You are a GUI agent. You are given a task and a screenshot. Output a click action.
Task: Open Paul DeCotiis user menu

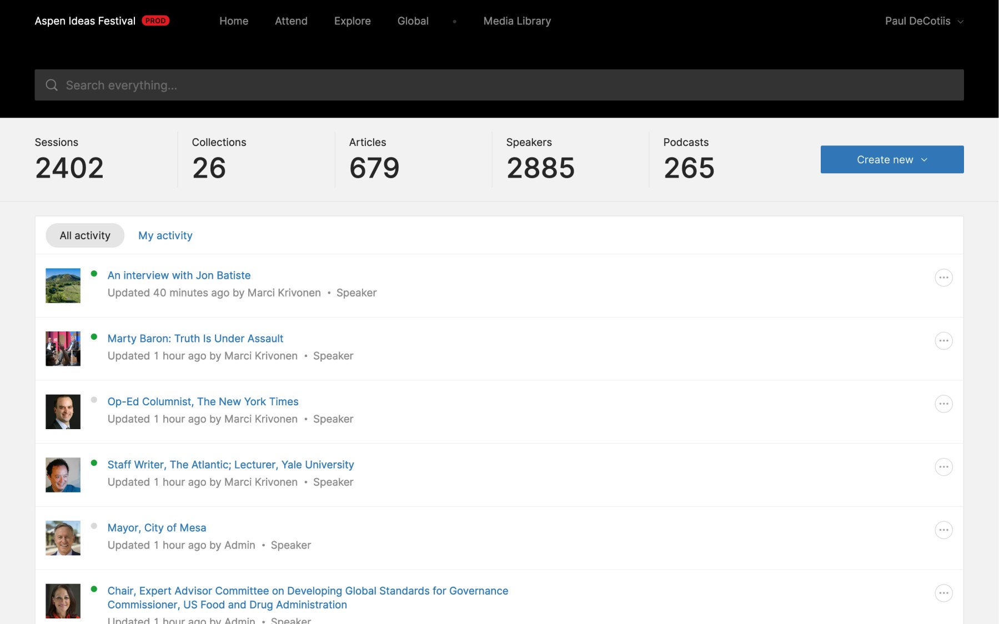923,21
